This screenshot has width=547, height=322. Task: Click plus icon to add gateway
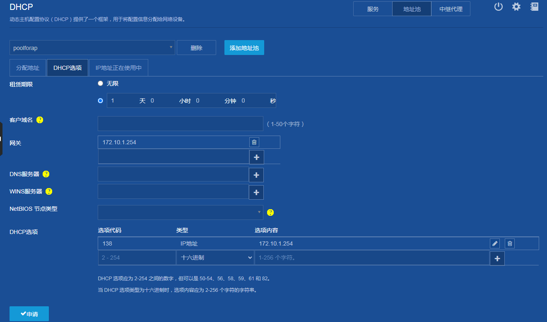coord(256,157)
